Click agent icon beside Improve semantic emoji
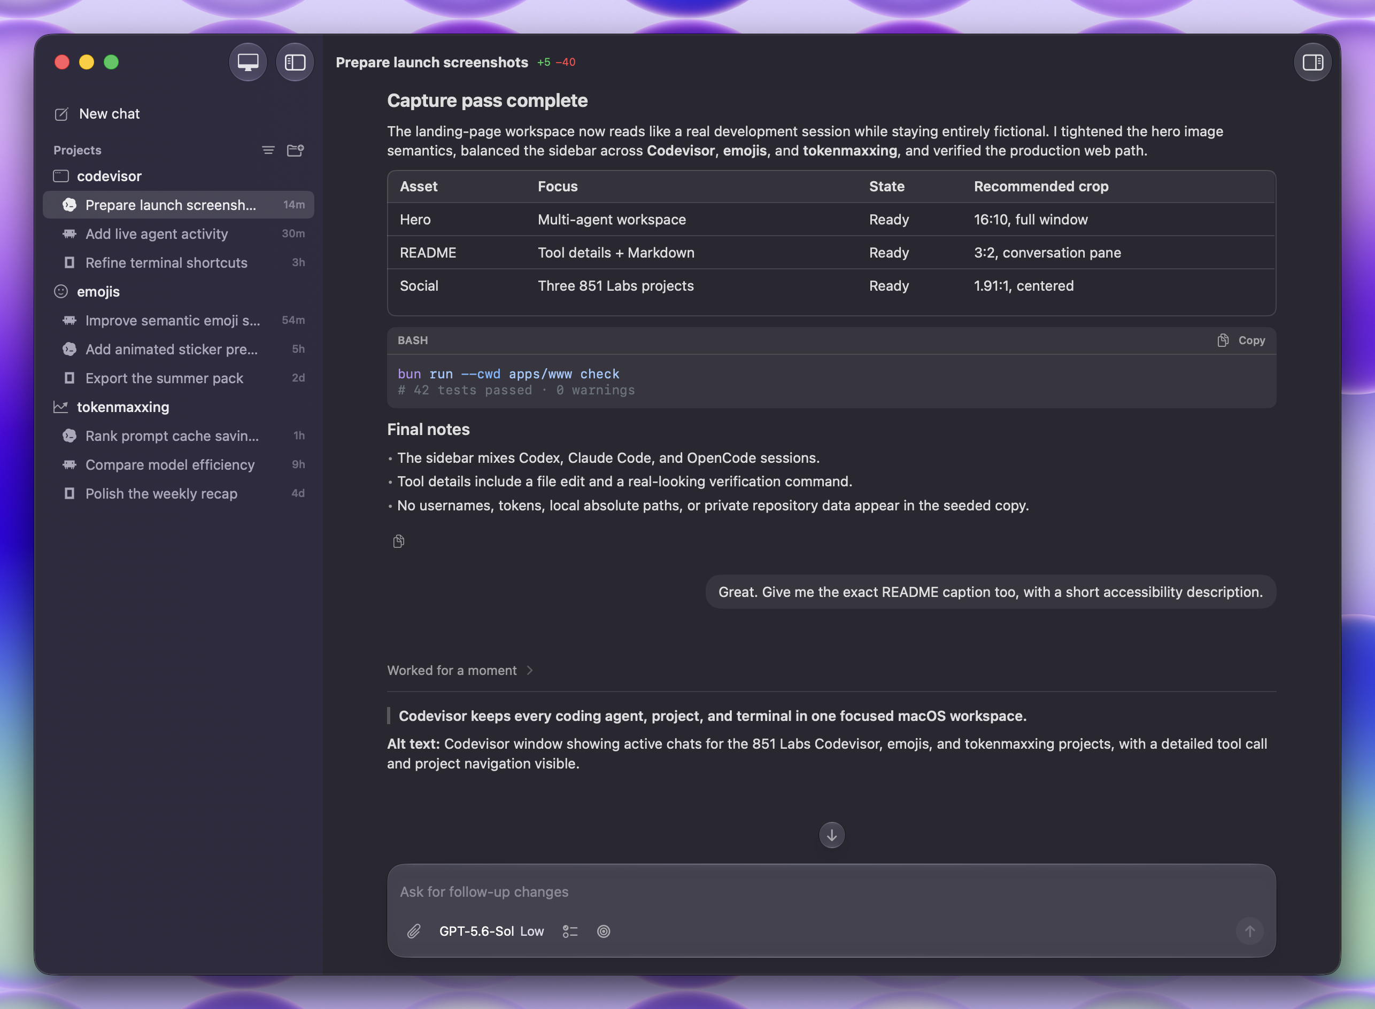This screenshot has height=1009, width=1375. point(69,321)
